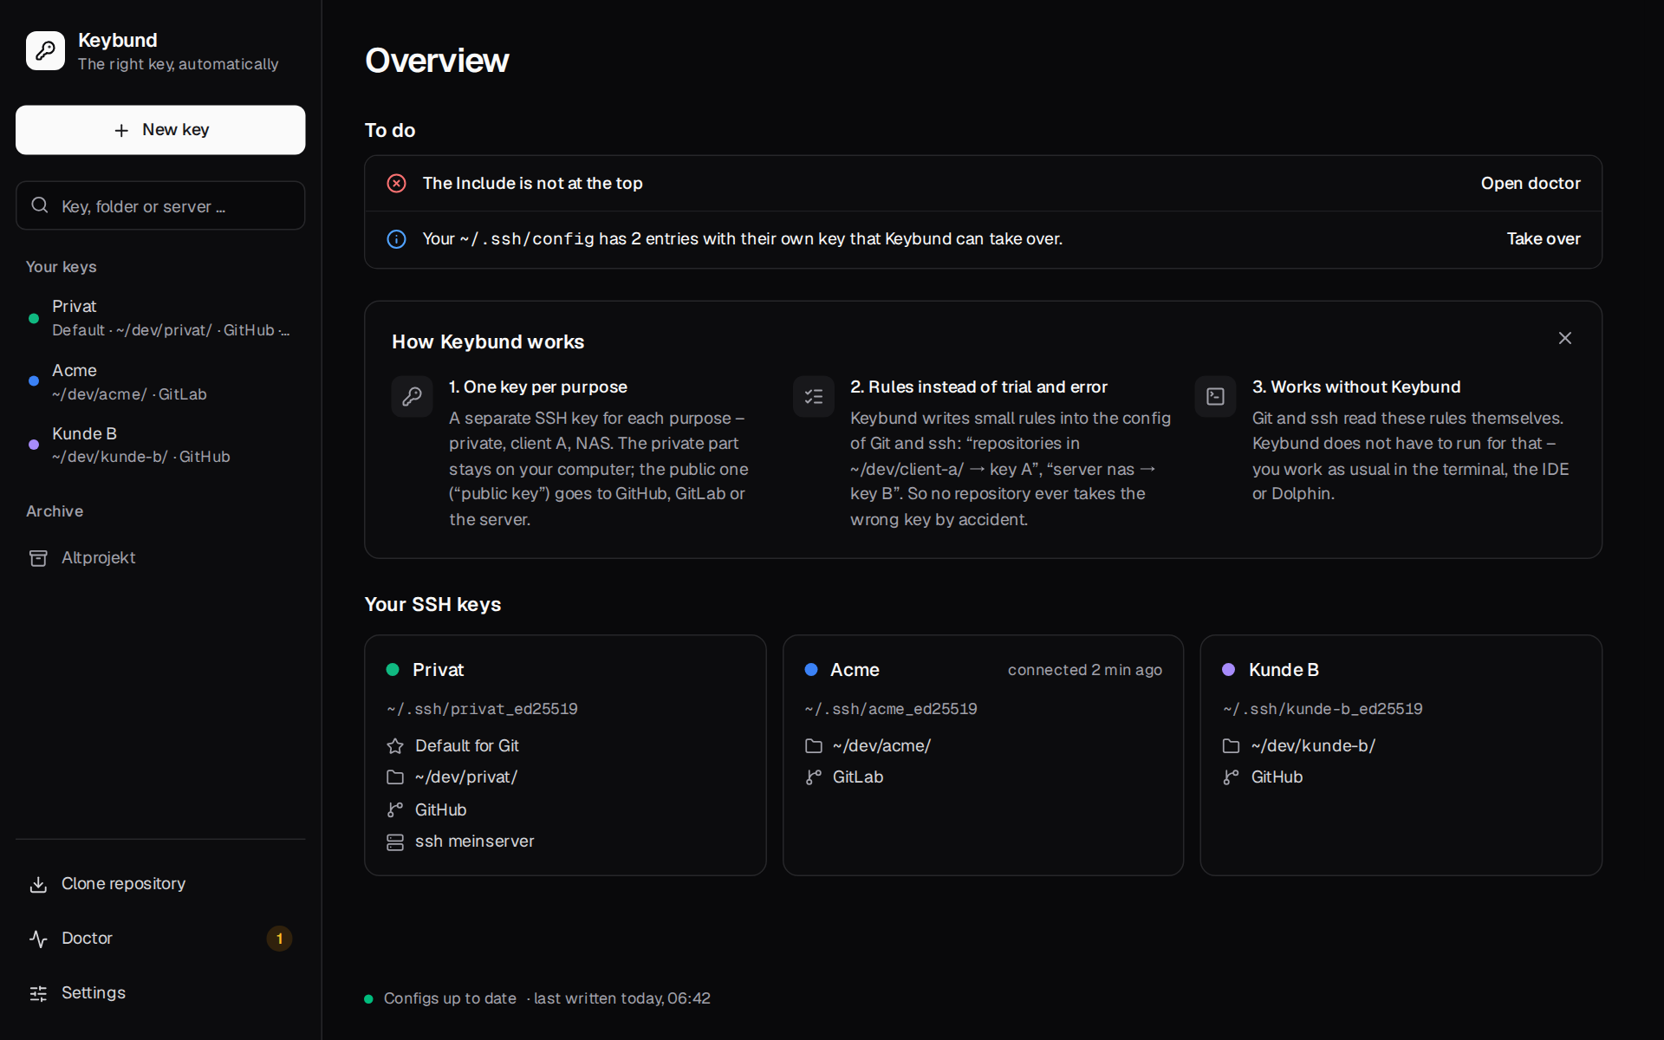1664x1040 pixels.
Task: Click green status dot on Privat card
Action: pyautogui.click(x=393, y=670)
